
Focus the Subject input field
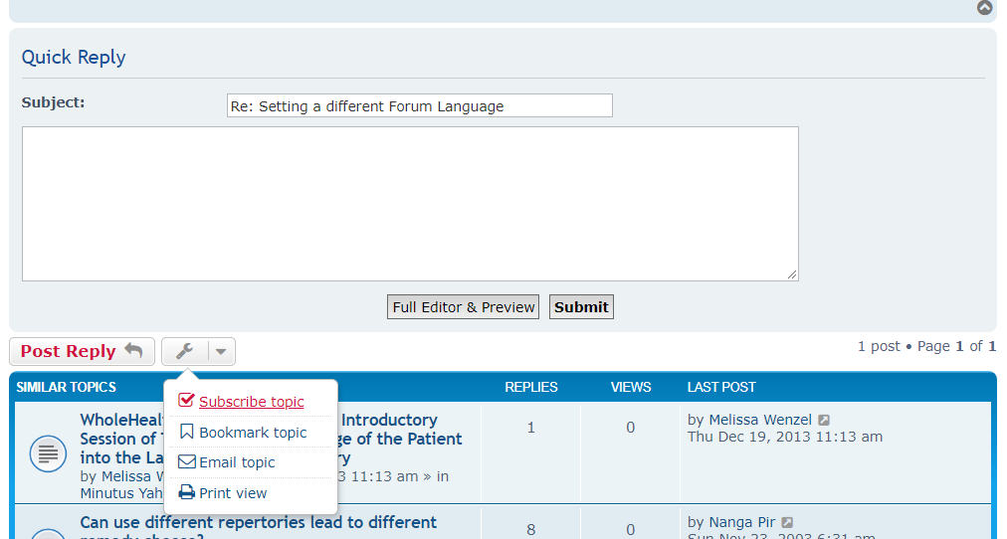tap(419, 105)
